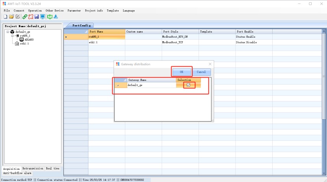This screenshot has width=327, height=182.
Task: Click the ModbusHost_RTU_SN cell
Action: pos(180,37)
